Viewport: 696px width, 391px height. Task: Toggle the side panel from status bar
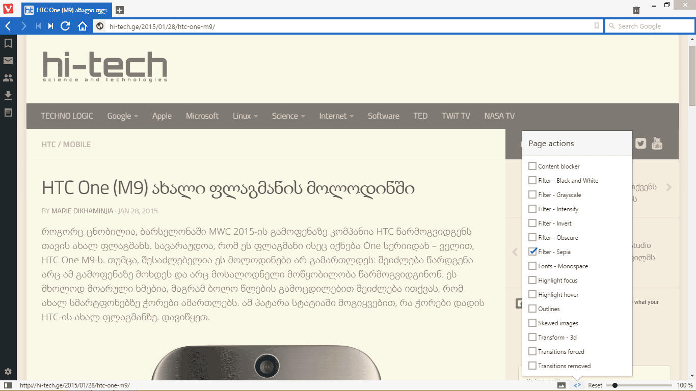(x=8, y=385)
